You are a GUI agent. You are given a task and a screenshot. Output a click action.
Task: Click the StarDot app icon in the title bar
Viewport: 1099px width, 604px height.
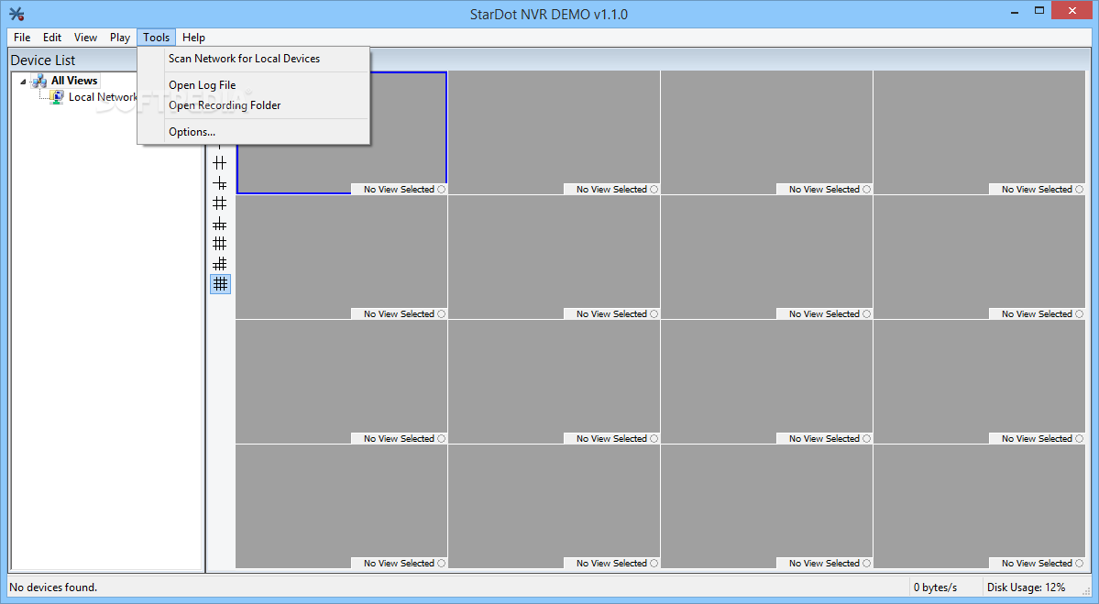tap(16, 14)
